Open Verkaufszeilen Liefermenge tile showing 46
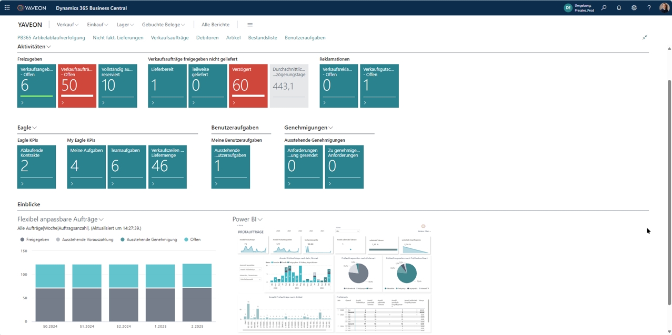 click(167, 167)
